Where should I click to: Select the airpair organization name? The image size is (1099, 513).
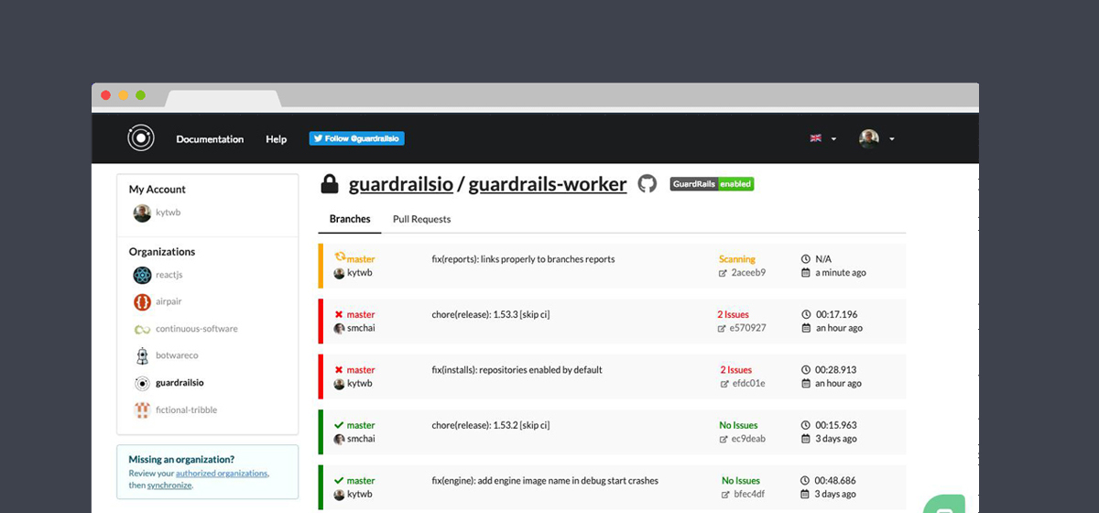tap(169, 301)
